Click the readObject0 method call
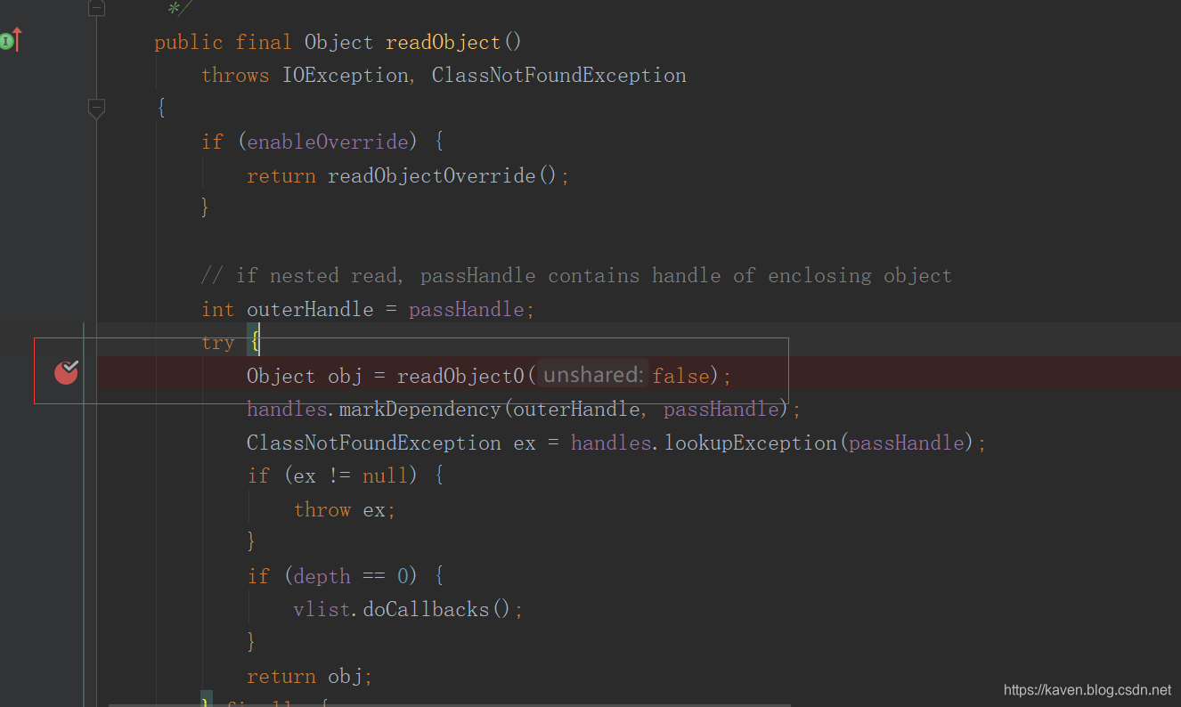This screenshot has width=1181, height=707. [x=460, y=376]
